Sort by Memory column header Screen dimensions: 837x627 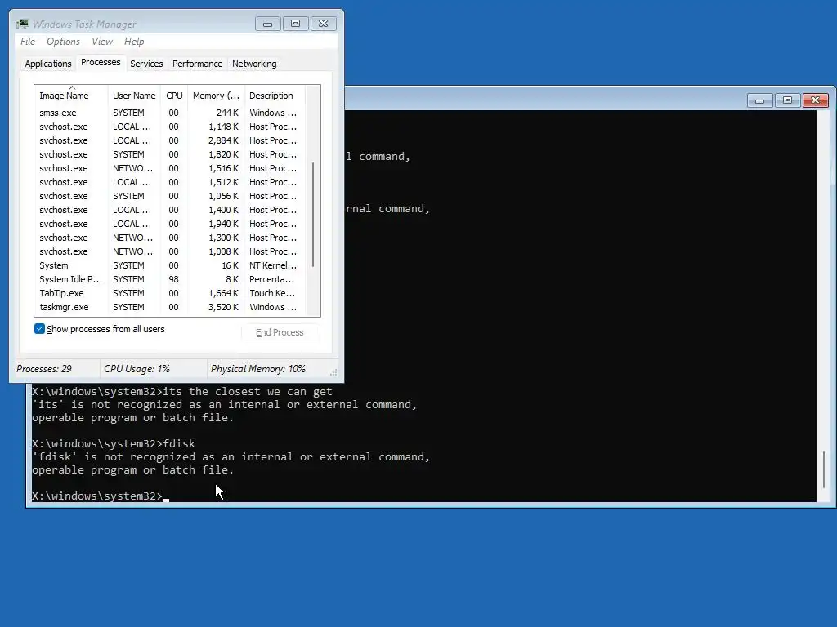coord(216,96)
